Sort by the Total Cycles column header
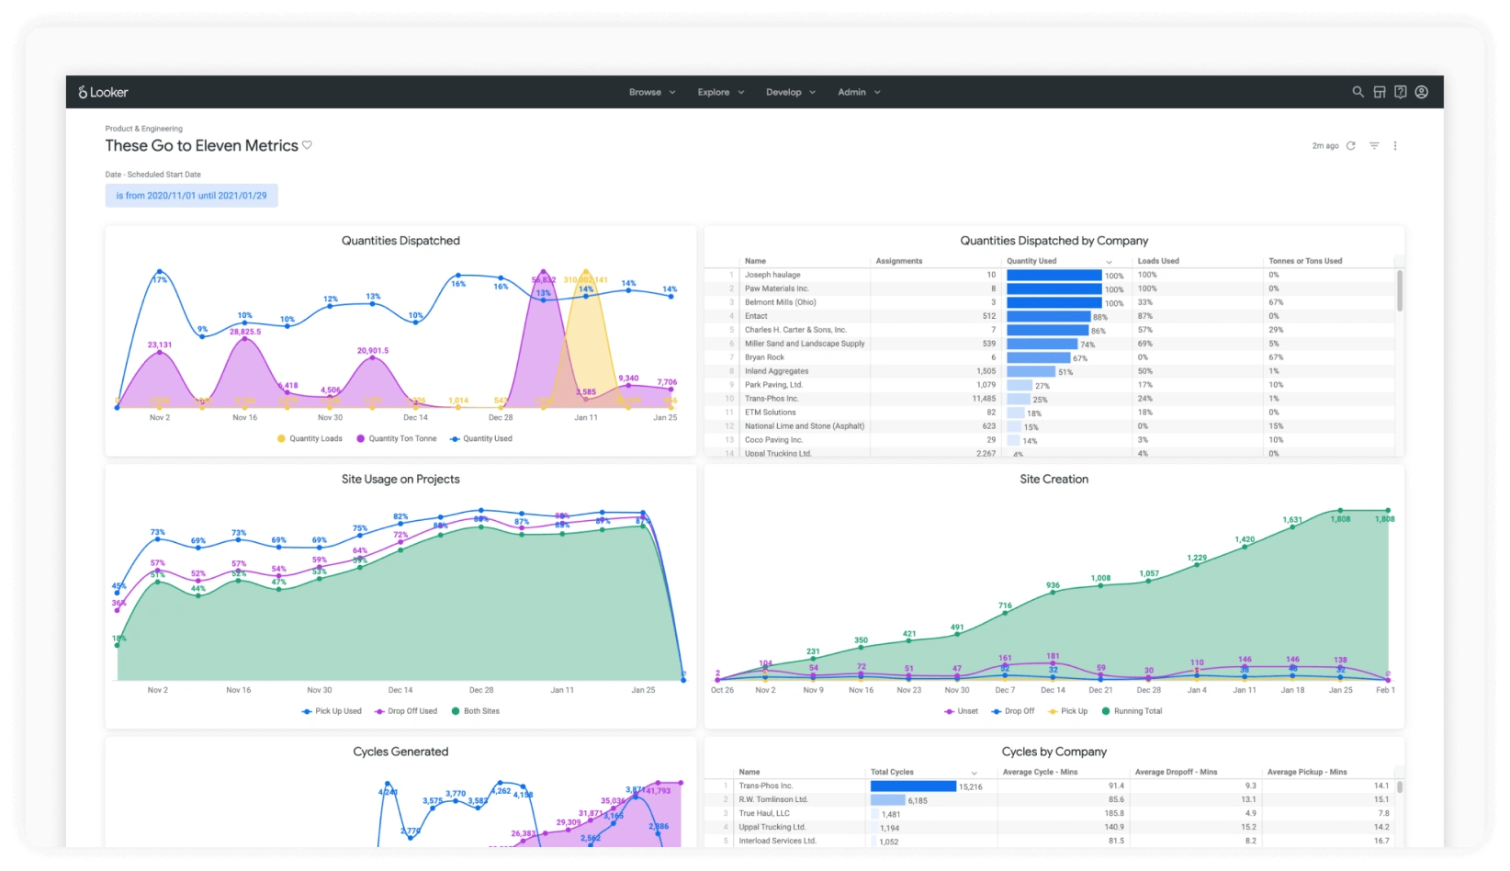 [x=892, y=772]
